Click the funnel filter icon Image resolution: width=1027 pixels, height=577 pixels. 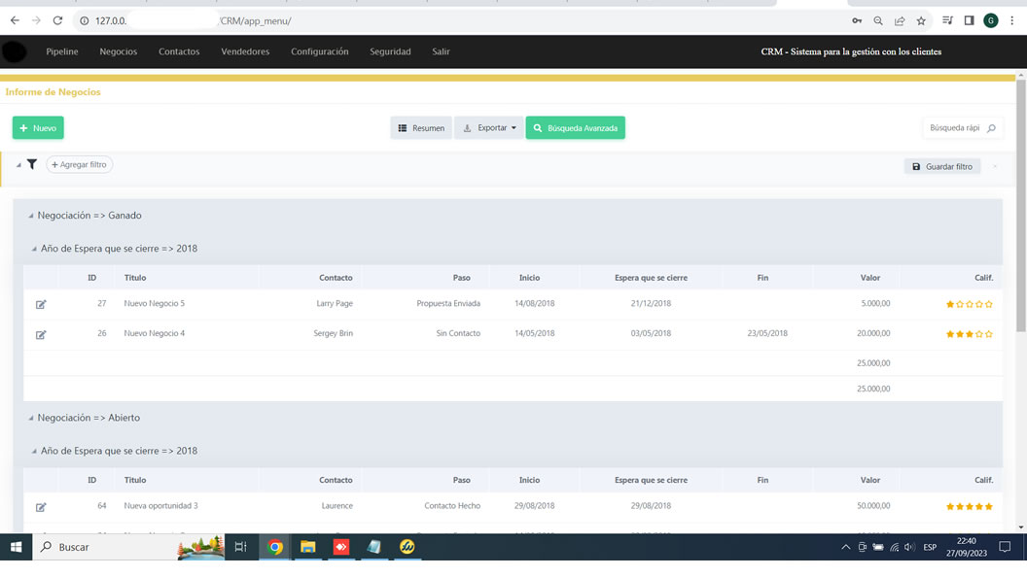31,164
